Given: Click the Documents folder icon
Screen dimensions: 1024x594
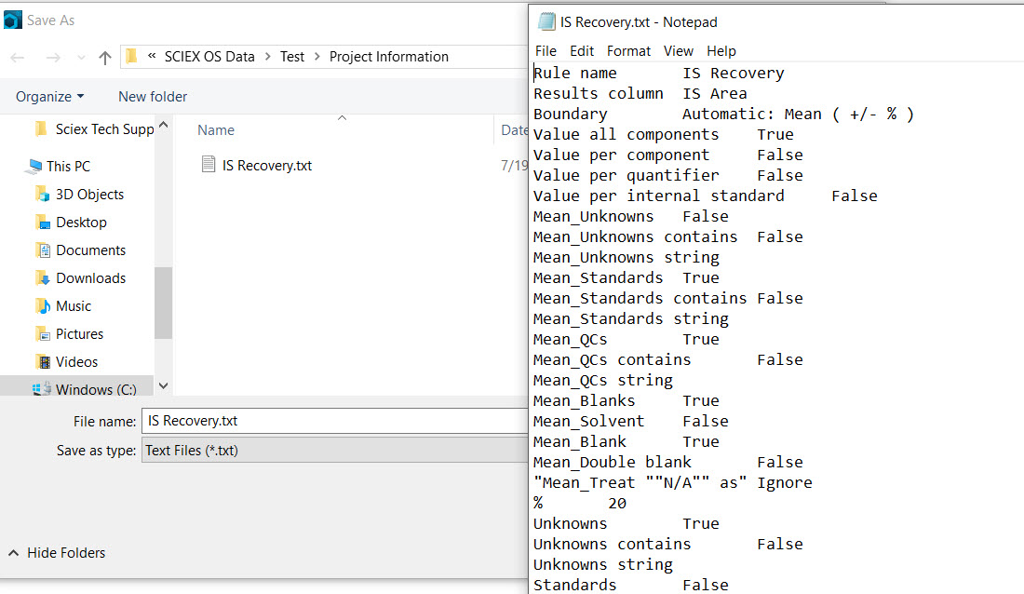Looking at the screenshot, I should click(43, 250).
